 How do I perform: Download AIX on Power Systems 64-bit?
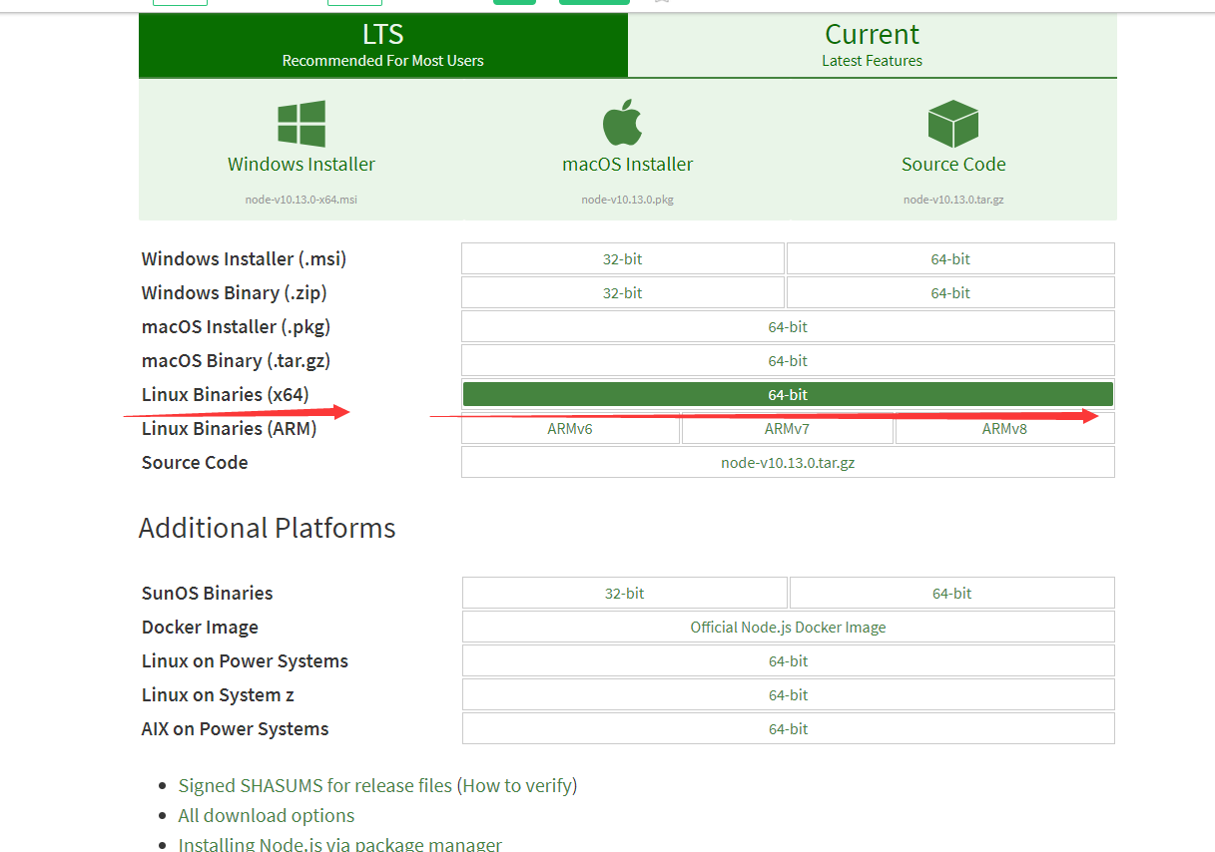[x=789, y=728]
